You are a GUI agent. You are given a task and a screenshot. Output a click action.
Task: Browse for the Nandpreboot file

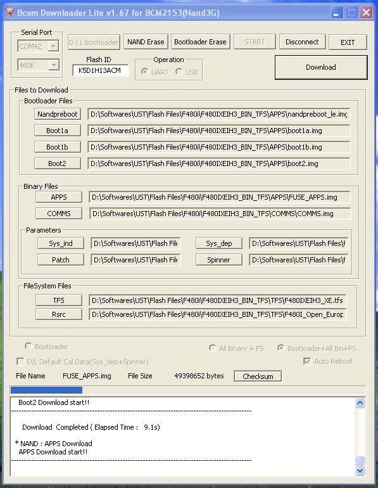(58, 114)
